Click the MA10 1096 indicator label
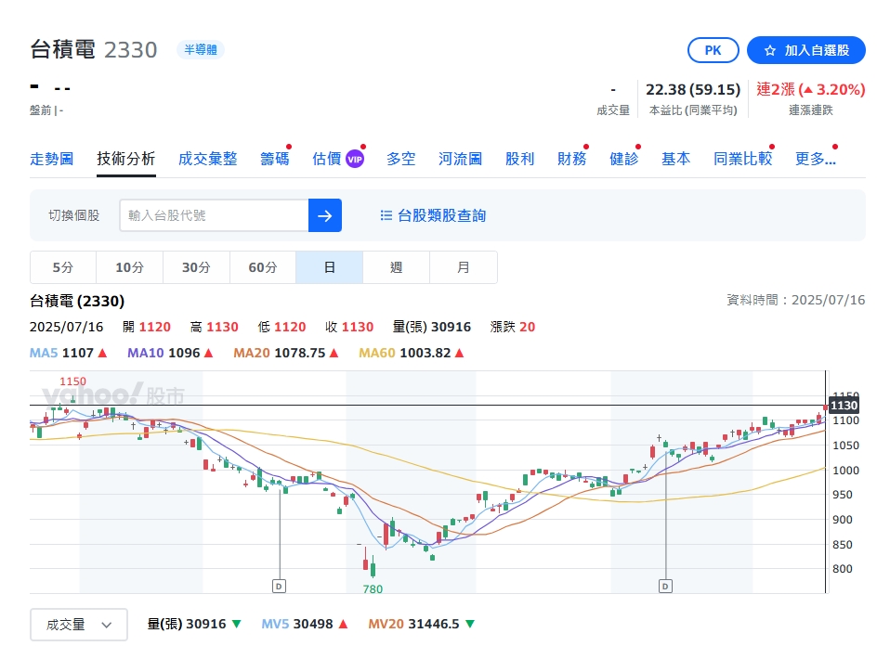Image resolution: width=877 pixels, height=646 pixels. 170,353
